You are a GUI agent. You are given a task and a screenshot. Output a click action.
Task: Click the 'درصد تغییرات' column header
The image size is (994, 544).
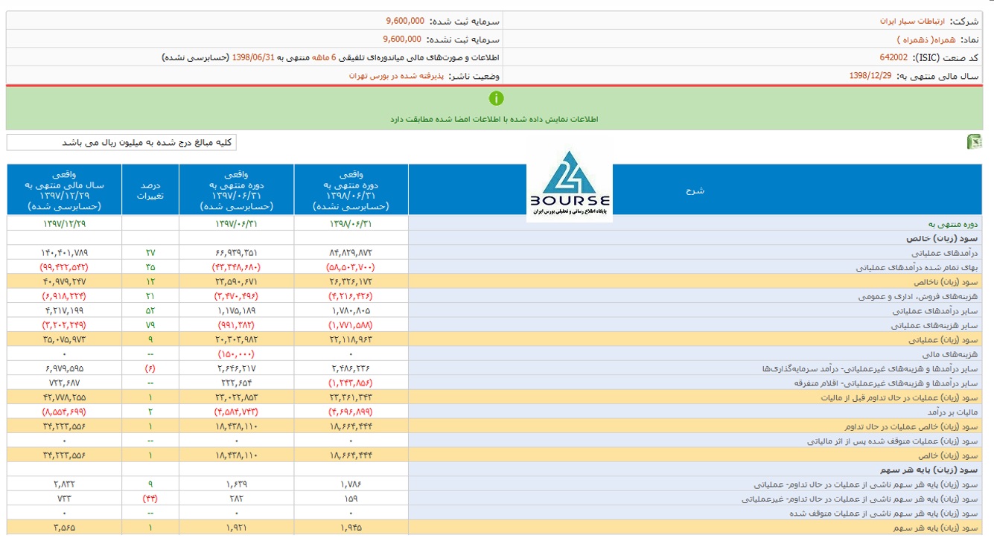pos(150,191)
